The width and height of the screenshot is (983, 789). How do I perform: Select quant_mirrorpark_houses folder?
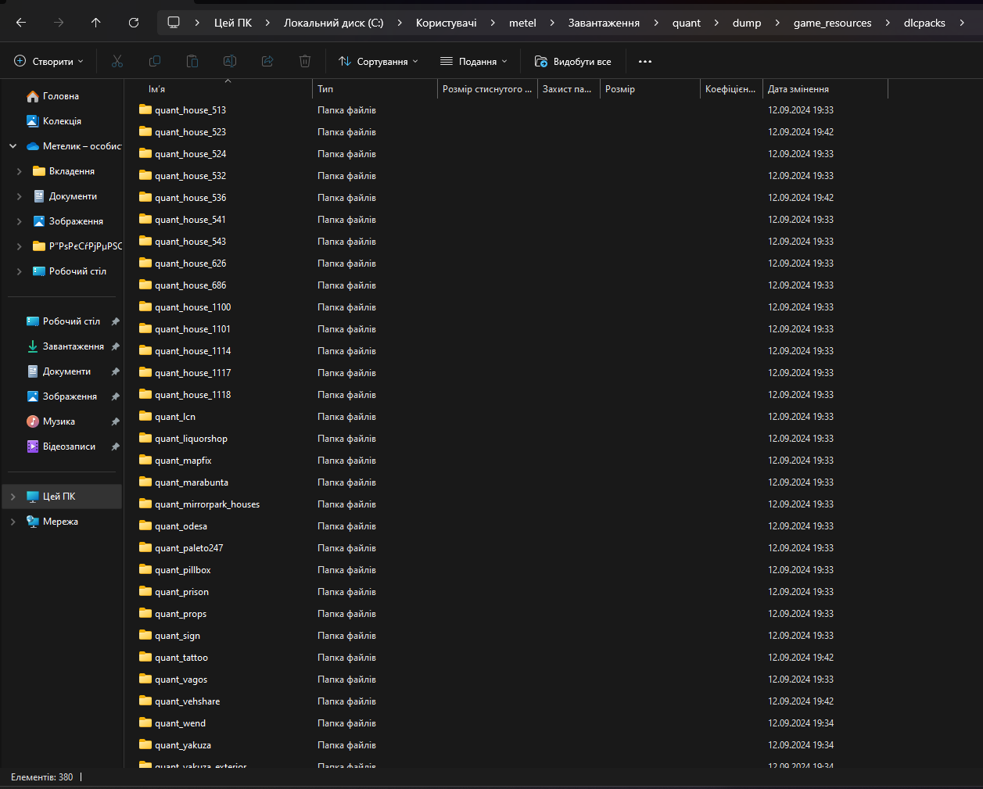pyautogui.click(x=207, y=504)
